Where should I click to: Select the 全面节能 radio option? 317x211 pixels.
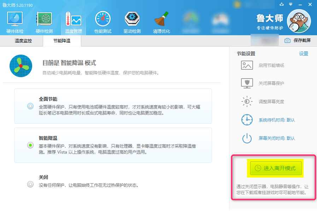(x=30, y=106)
